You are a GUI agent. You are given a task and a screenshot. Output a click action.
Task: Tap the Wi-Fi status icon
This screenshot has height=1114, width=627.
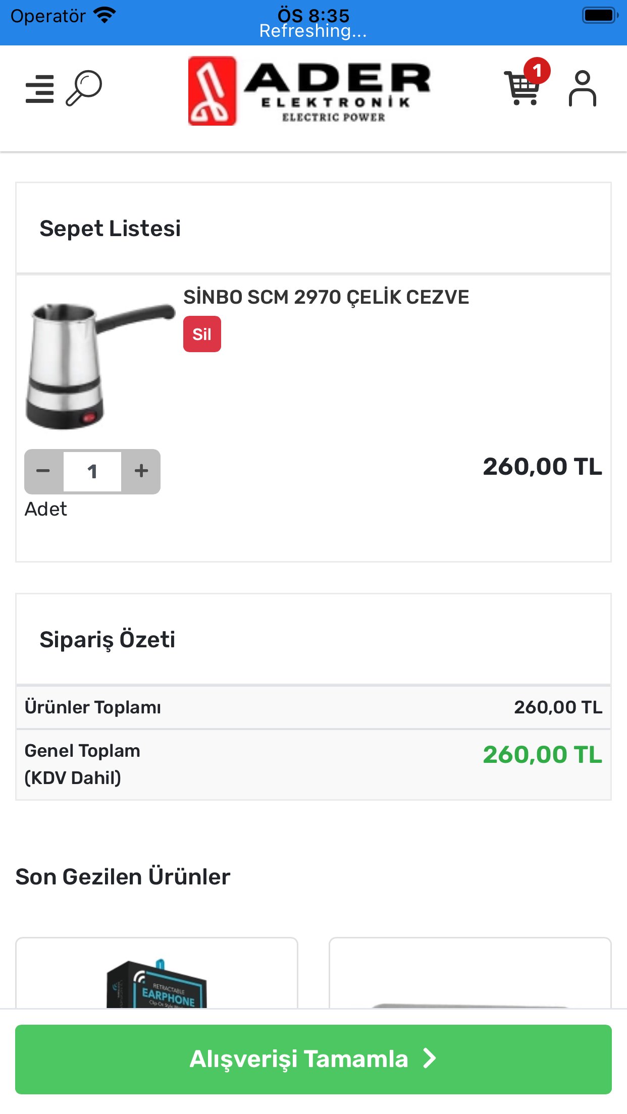(105, 16)
